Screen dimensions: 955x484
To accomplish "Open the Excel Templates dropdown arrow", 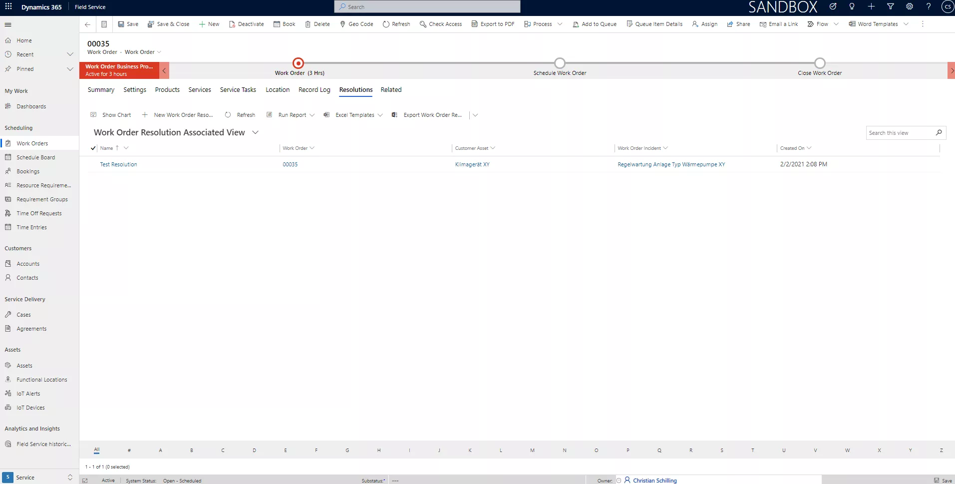I will coord(380,115).
